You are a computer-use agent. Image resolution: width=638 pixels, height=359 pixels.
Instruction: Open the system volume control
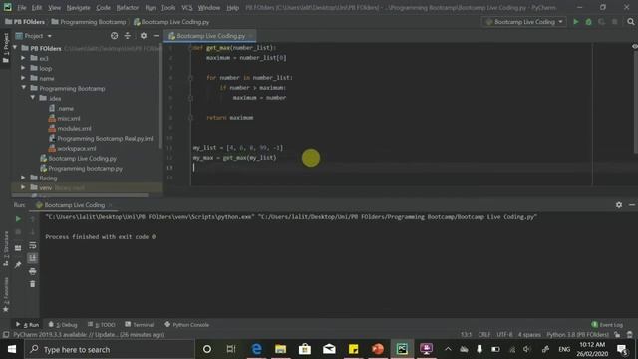(526, 349)
